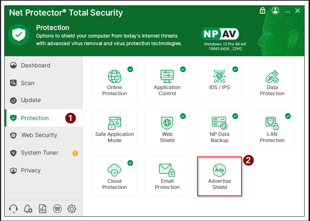Viewport: 310px width, 221px height.
Task: Open the settings gear at bottom
Action: [72, 208]
